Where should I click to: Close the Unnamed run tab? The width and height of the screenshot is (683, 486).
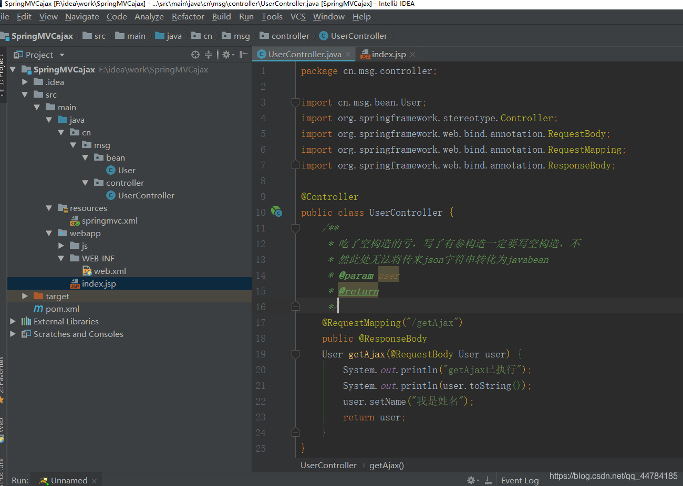click(x=94, y=481)
